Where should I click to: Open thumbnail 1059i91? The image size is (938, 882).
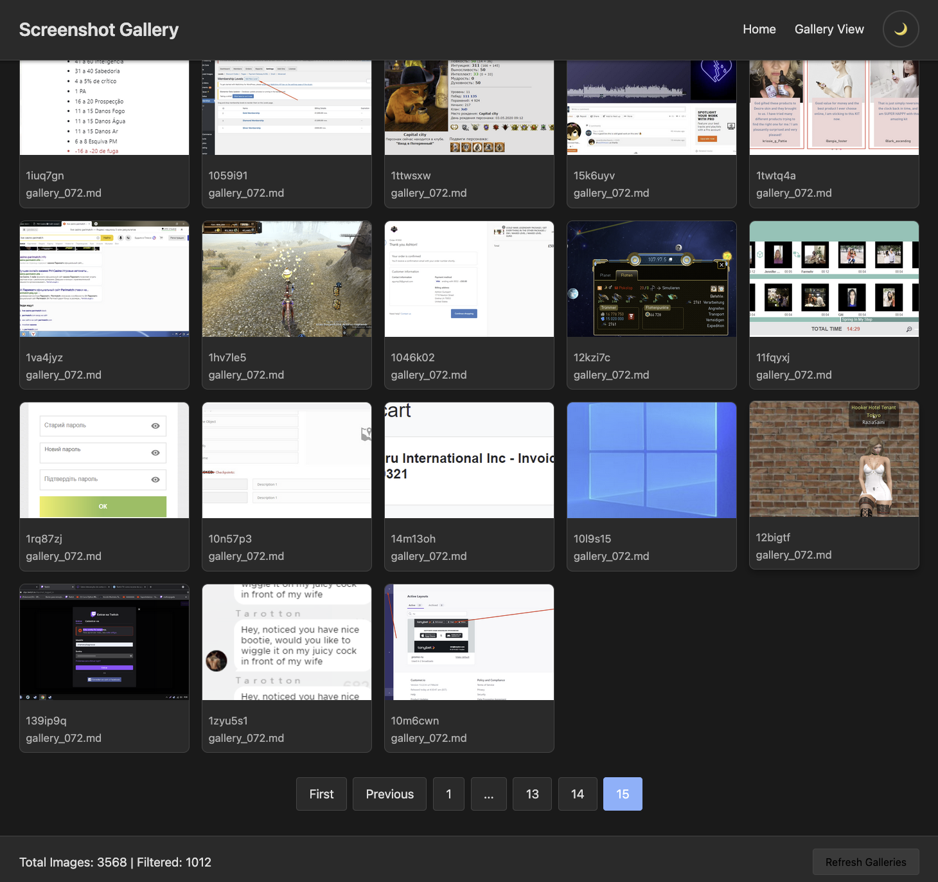click(287, 107)
